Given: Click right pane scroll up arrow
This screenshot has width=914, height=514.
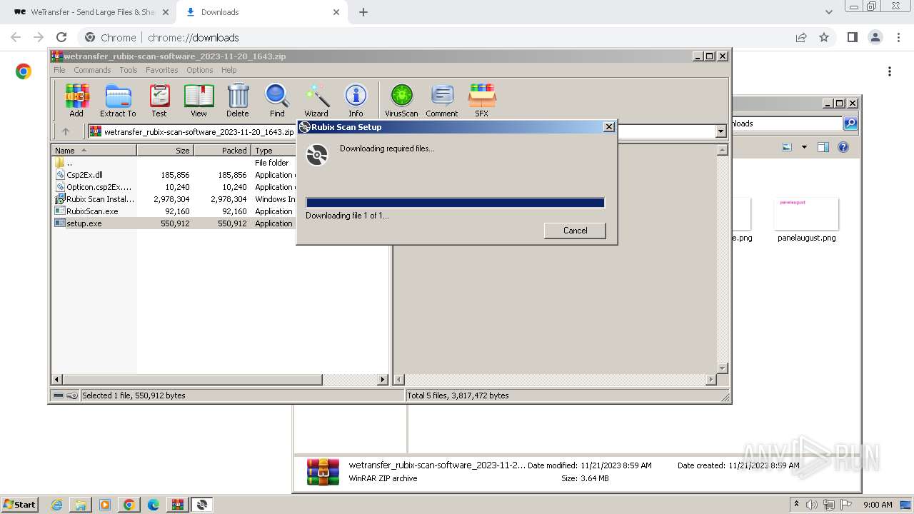Looking at the screenshot, I should click(x=722, y=150).
